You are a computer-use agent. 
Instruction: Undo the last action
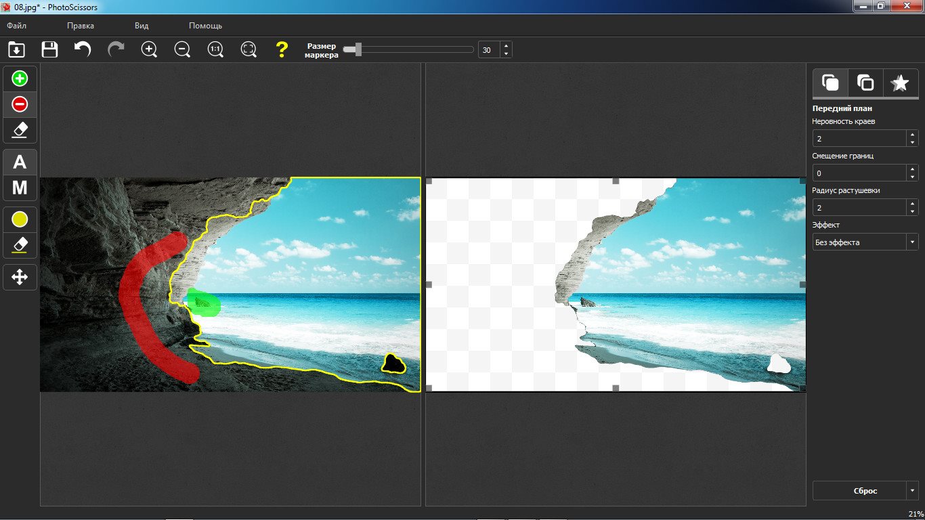83,49
